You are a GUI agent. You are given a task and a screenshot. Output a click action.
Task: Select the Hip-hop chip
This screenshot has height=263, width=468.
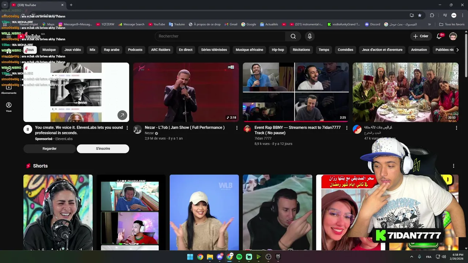tap(278, 50)
